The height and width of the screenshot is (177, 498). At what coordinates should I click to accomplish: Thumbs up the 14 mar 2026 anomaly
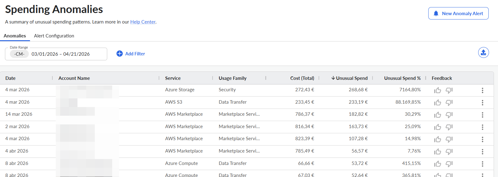[x=438, y=115]
